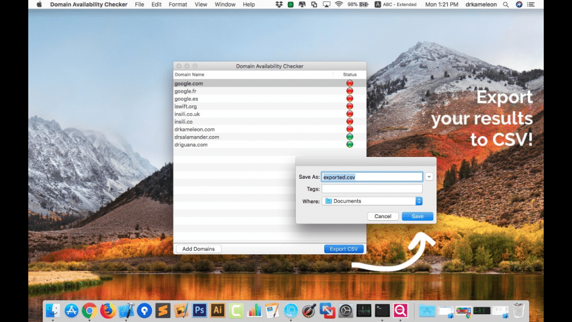Open the View menu
Viewport: 572px width, 322px height.
pos(201,5)
